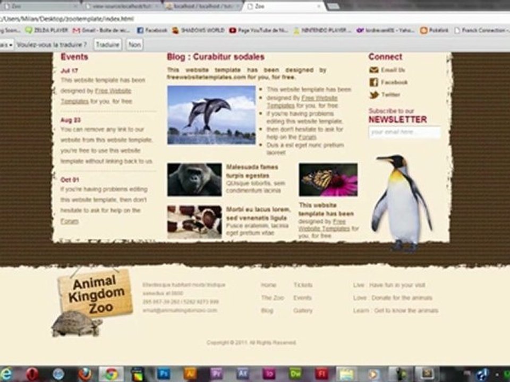Screen dimensions: 510x382
Task: Click the dolphins blog image
Action: click(x=211, y=115)
